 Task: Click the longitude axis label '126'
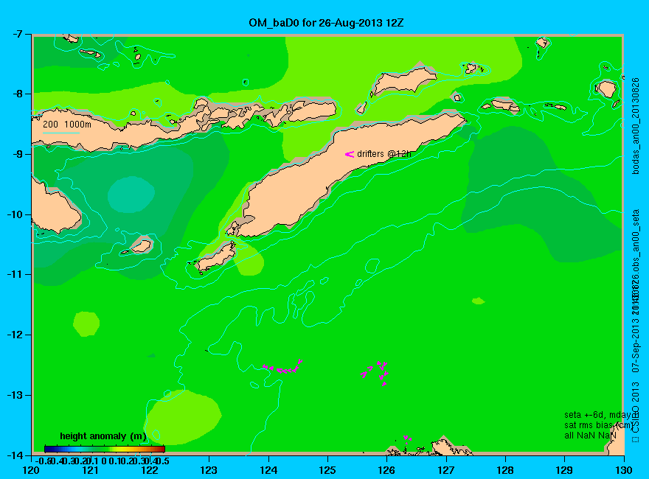point(386,470)
